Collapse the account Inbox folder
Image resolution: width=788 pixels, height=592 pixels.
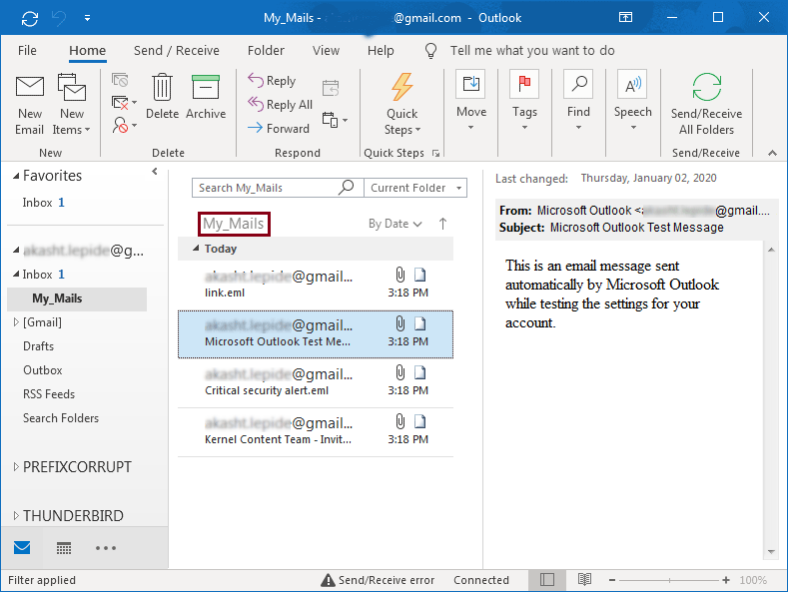click(x=16, y=275)
